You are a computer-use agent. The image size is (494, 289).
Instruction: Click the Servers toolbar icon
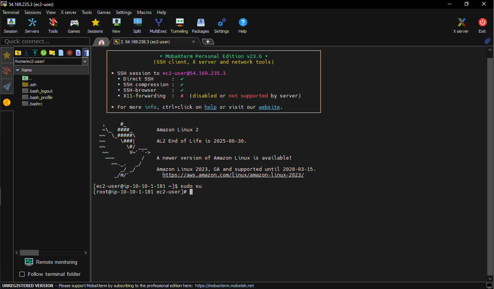coord(32,26)
